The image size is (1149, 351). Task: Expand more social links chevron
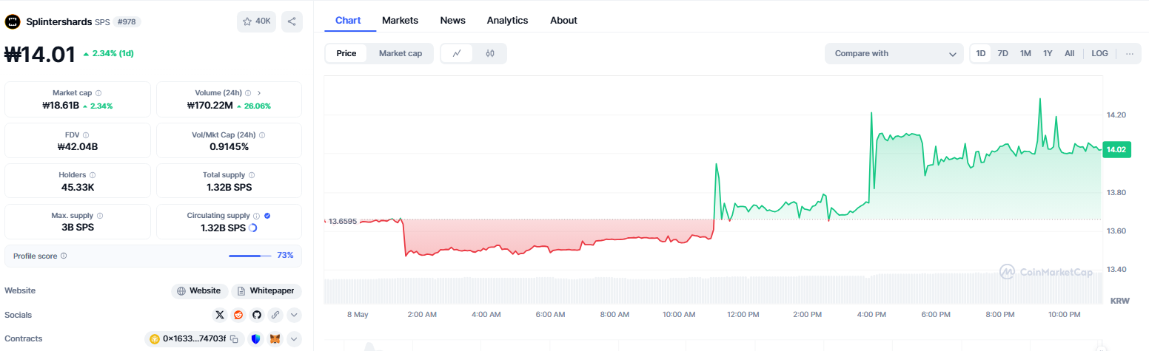[x=294, y=315]
